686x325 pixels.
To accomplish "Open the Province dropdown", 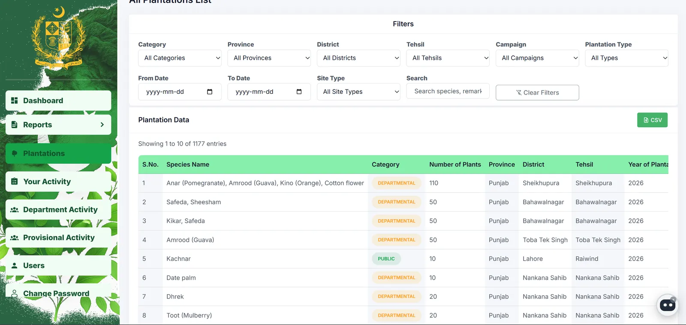I will coord(269,58).
